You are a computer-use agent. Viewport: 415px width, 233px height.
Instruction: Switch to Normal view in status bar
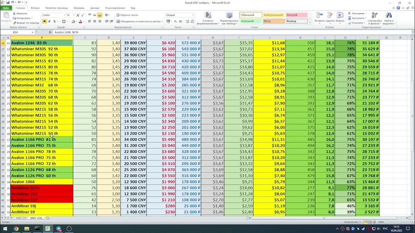(x=366, y=222)
